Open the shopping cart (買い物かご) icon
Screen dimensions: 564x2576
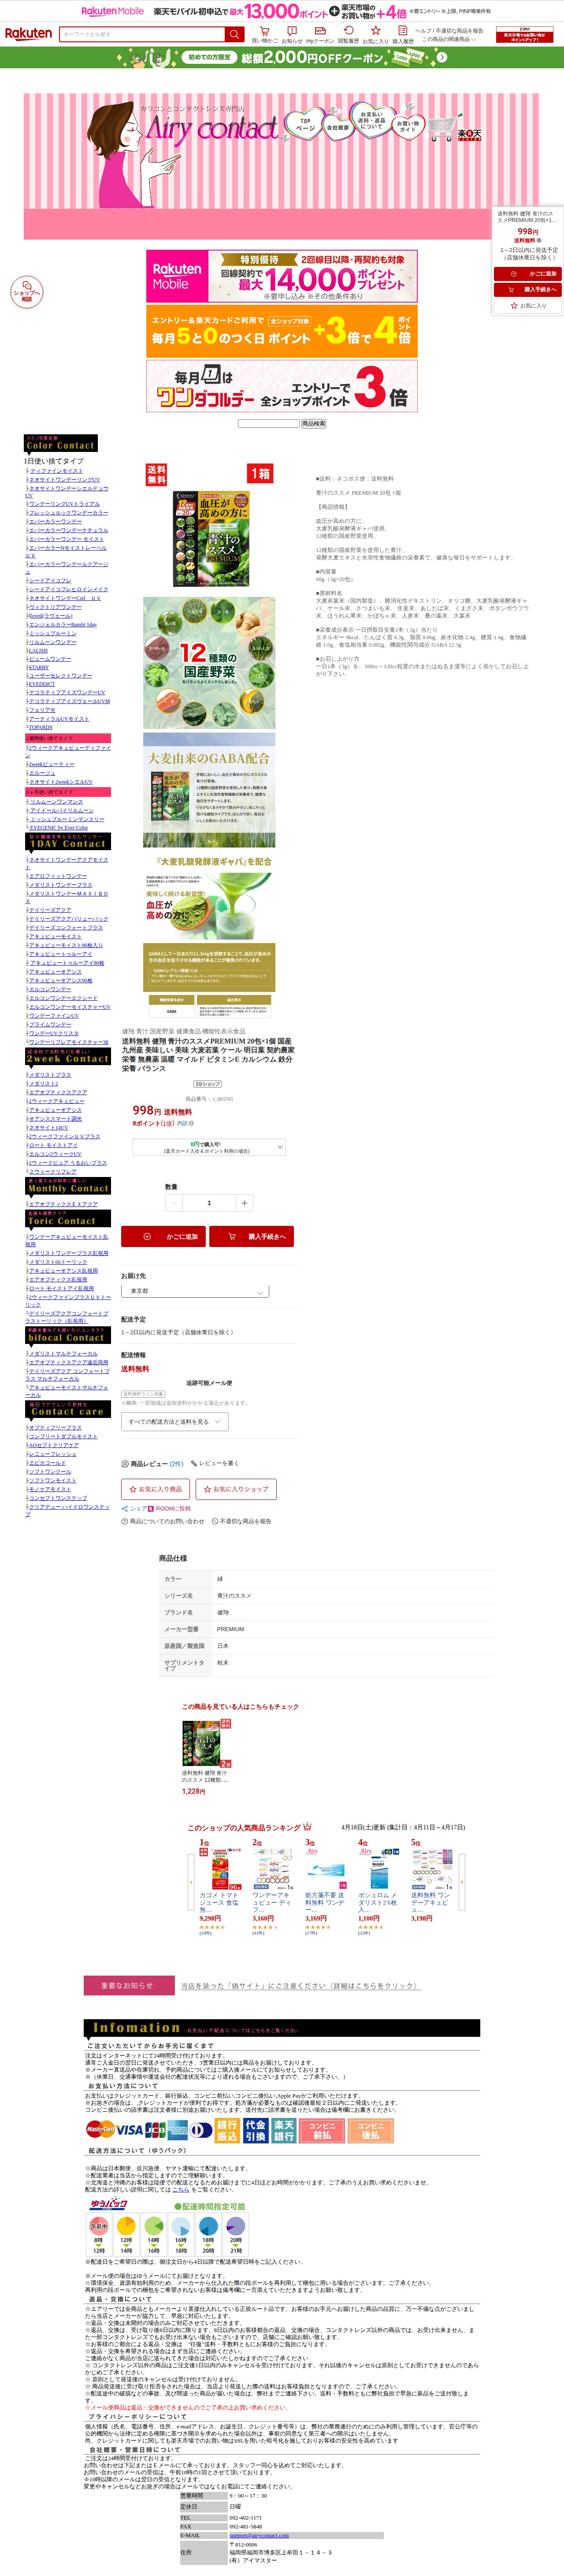click(x=264, y=31)
